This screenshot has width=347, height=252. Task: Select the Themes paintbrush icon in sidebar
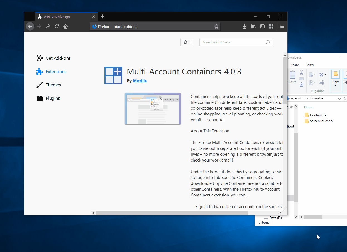tap(40, 85)
